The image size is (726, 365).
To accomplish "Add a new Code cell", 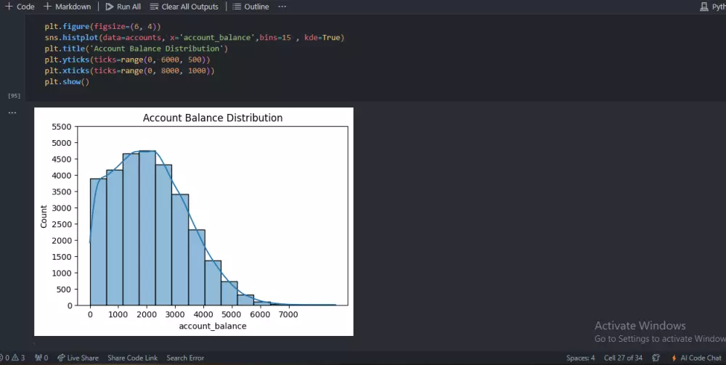I will click(x=20, y=7).
